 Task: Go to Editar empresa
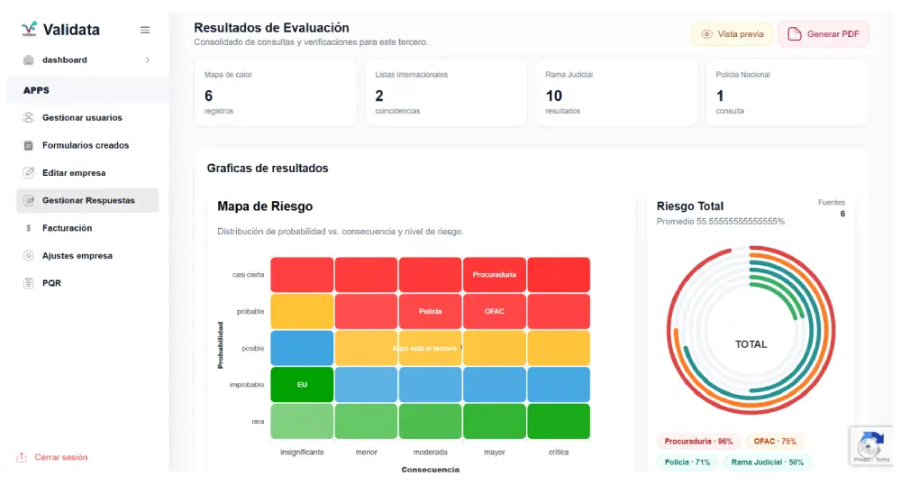(87, 172)
